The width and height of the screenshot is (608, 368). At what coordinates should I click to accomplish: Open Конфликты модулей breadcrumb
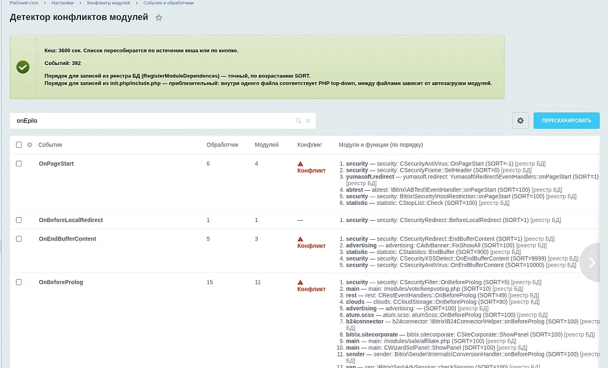click(x=109, y=2)
